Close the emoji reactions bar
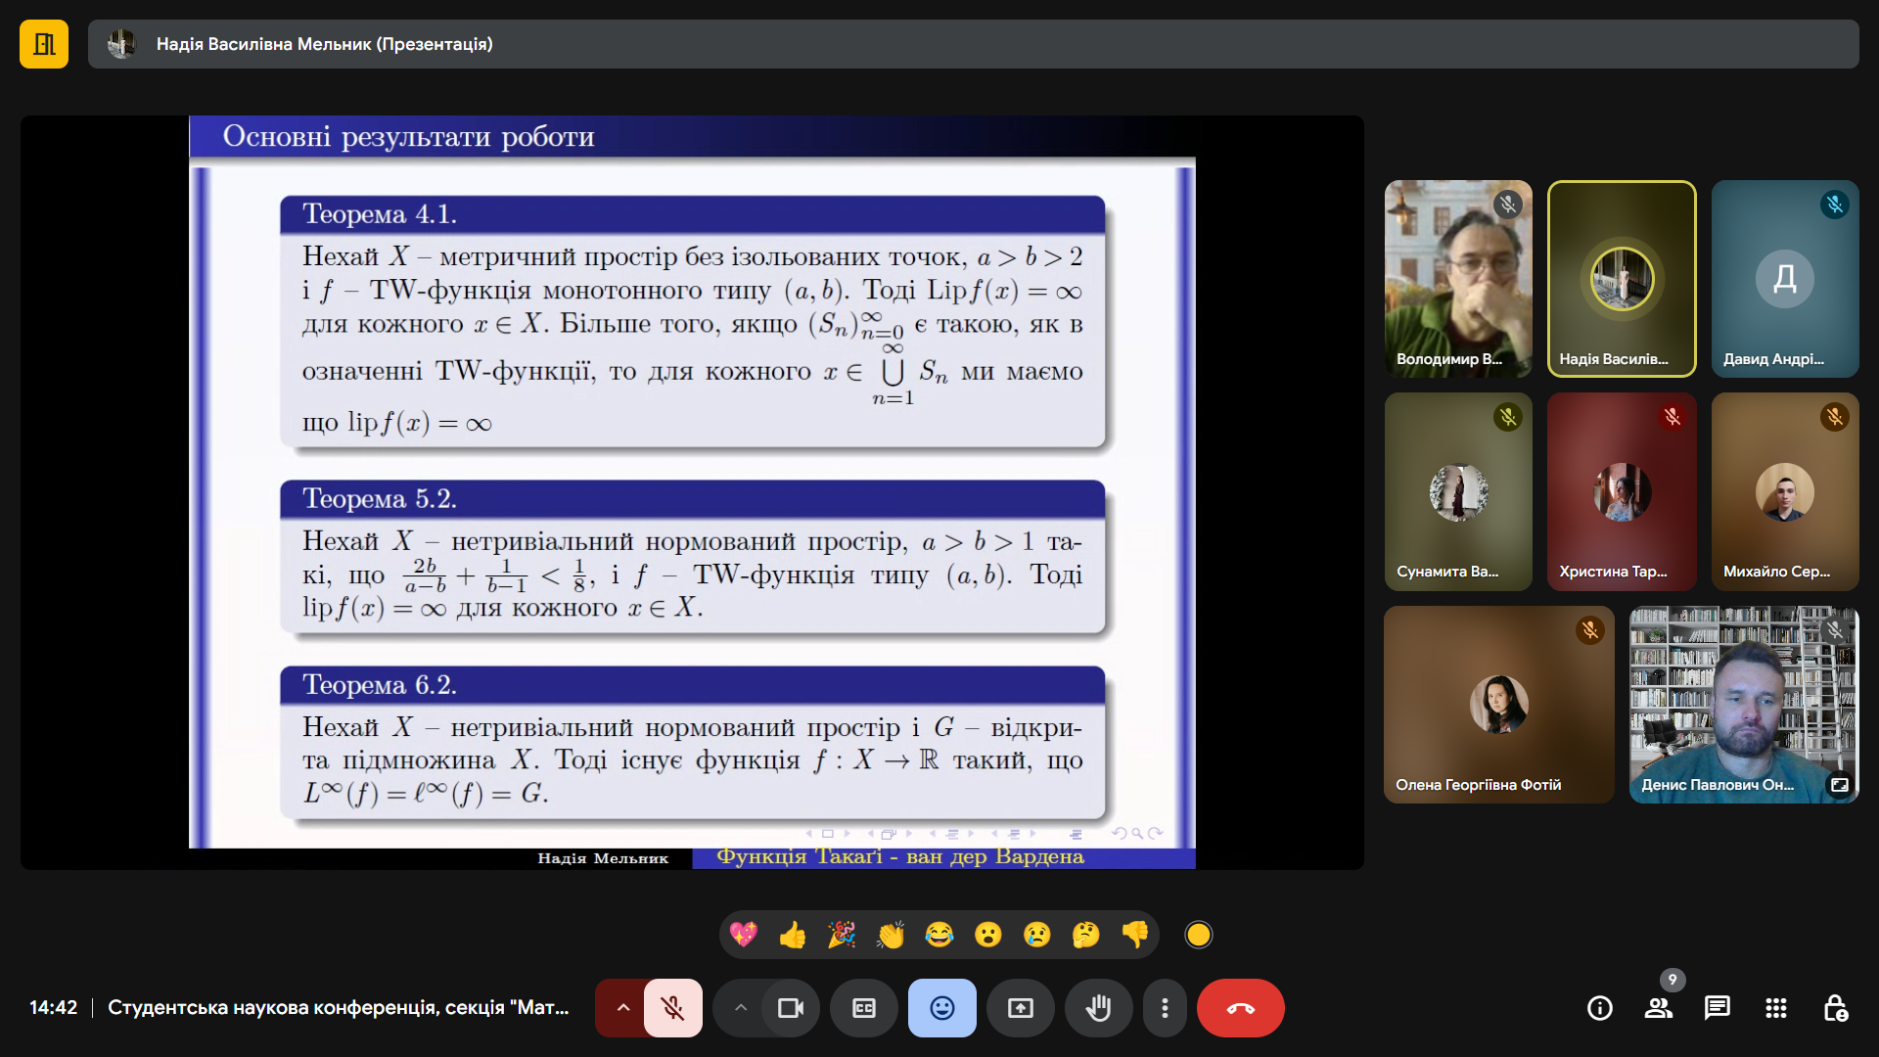The height and width of the screenshot is (1057, 1879). click(x=942, y=1008)
